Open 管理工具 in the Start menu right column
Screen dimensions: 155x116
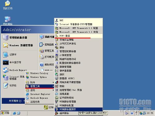(47, 51)
